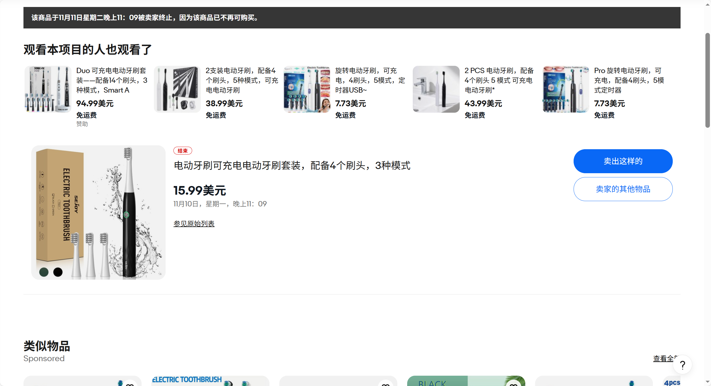This screenshot has height=386, width=711.
Task: Click the 卖出这样的 button
Action: (623, 161)
